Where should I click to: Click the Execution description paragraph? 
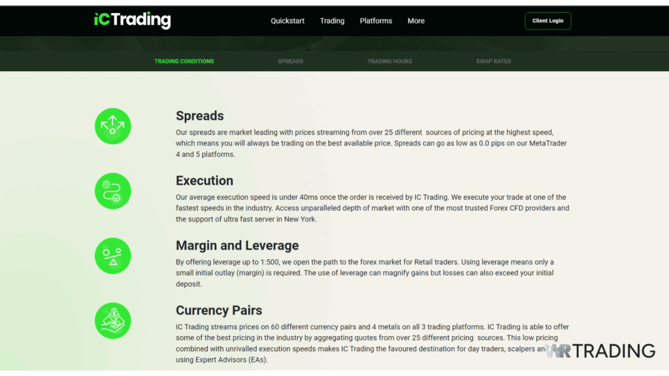tap(372, 208)
